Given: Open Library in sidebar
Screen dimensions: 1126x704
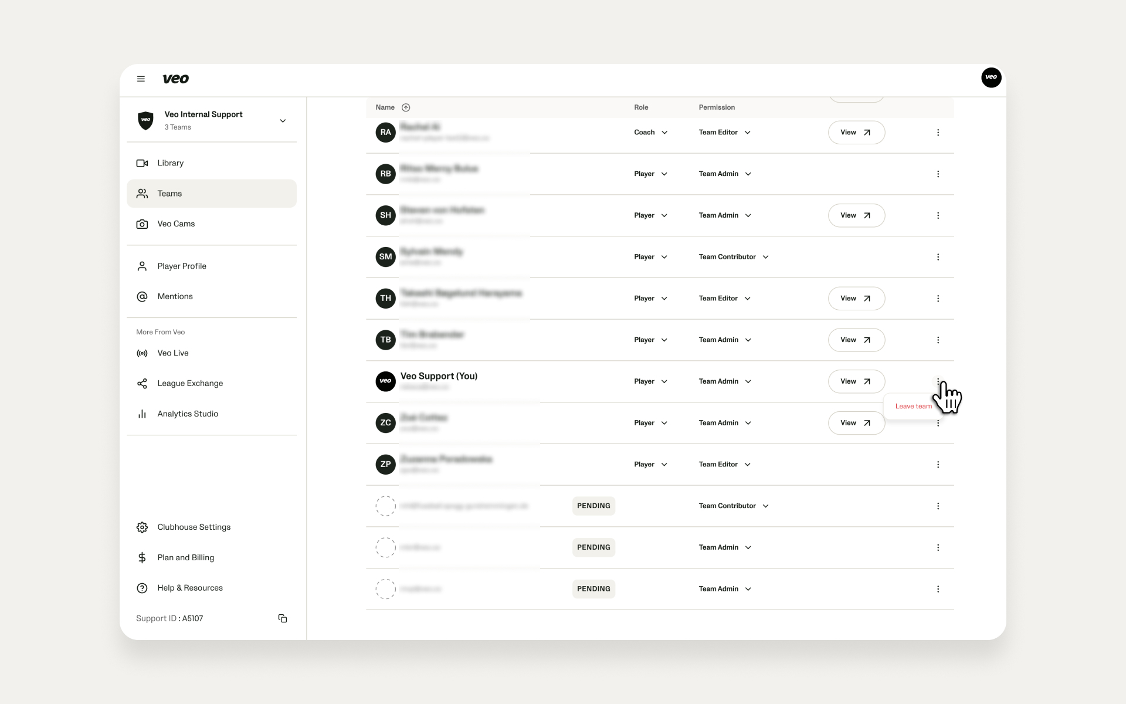Looking at the screenshot, I should coord(212,163).
